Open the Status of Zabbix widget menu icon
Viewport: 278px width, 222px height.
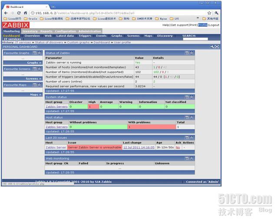click(187, 53)
